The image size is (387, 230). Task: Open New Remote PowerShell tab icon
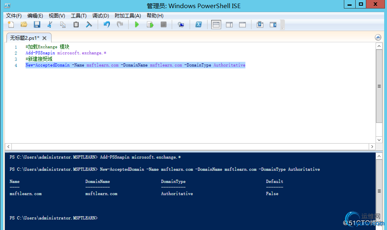(x=181, y=24)
